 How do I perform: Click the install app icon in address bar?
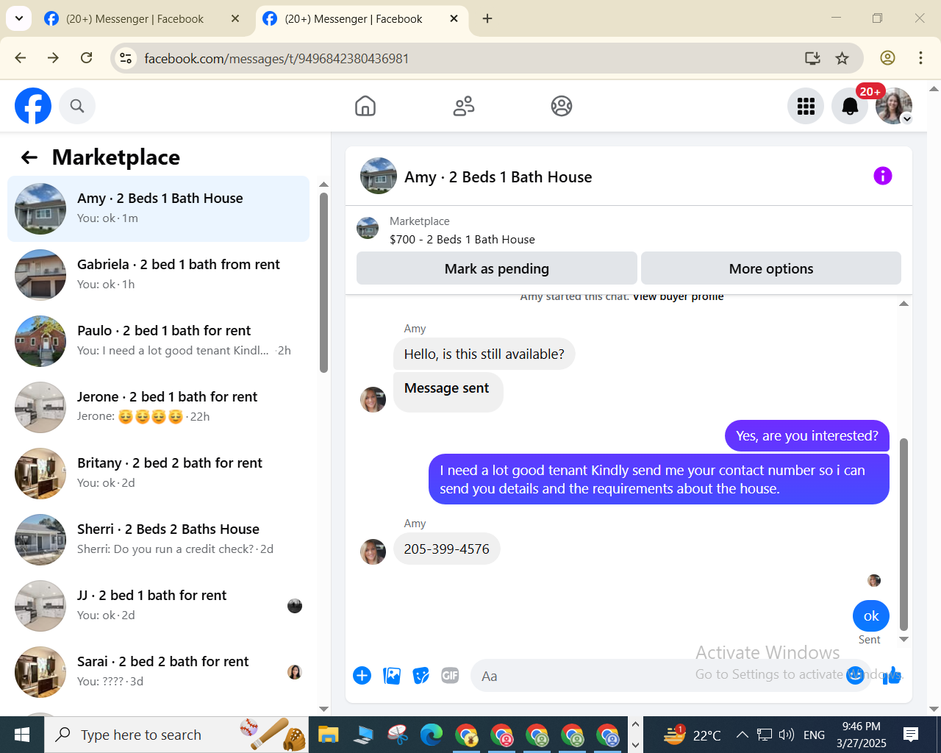[812, 58]
